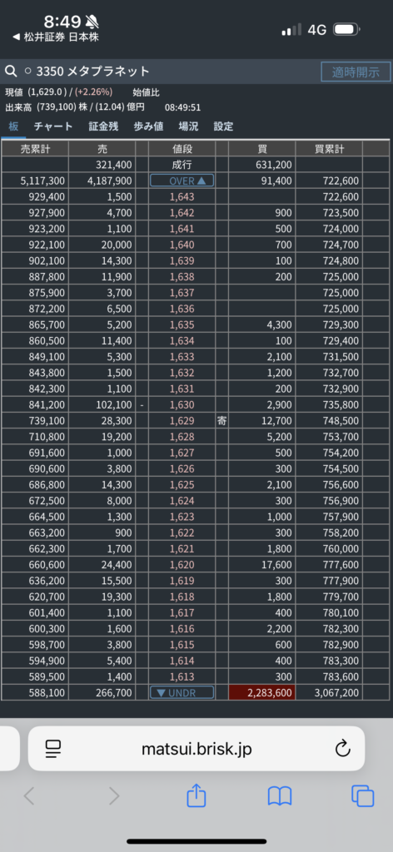Show open Safari tabs overview
The image size is (393, 852).
pyautogui.click(x=362, y=796)
